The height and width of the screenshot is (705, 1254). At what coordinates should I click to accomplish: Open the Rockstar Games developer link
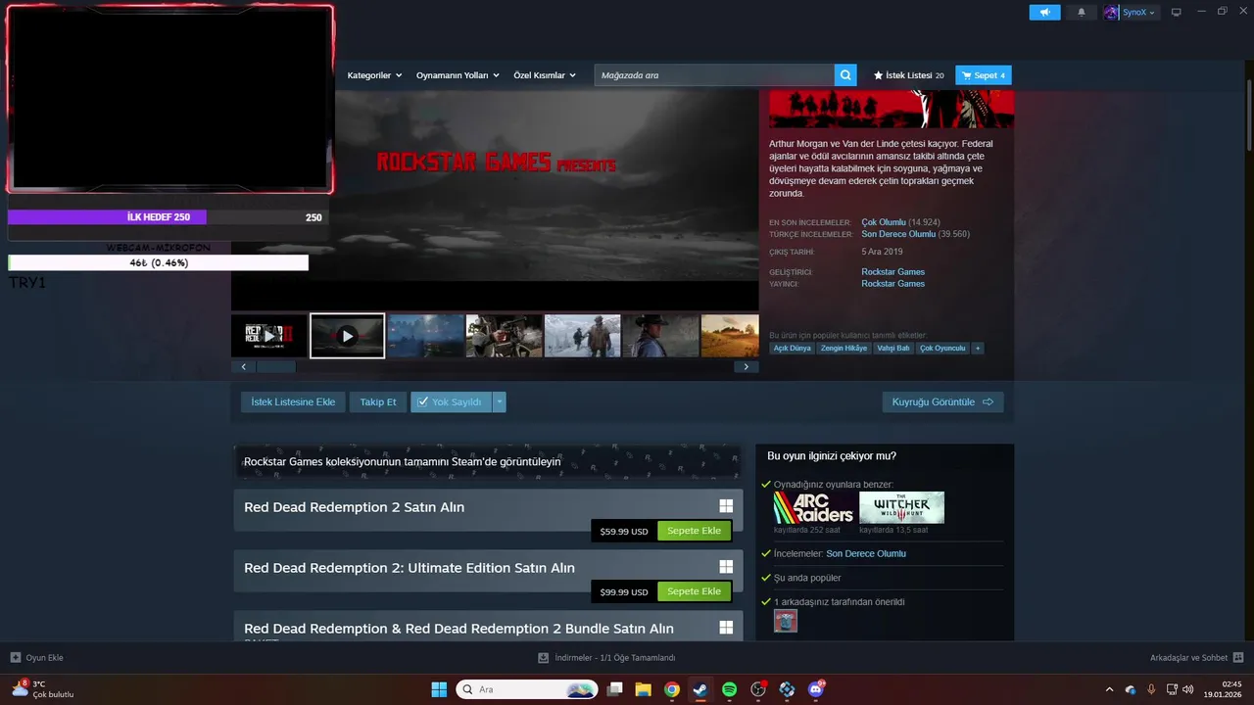[892, 272]
